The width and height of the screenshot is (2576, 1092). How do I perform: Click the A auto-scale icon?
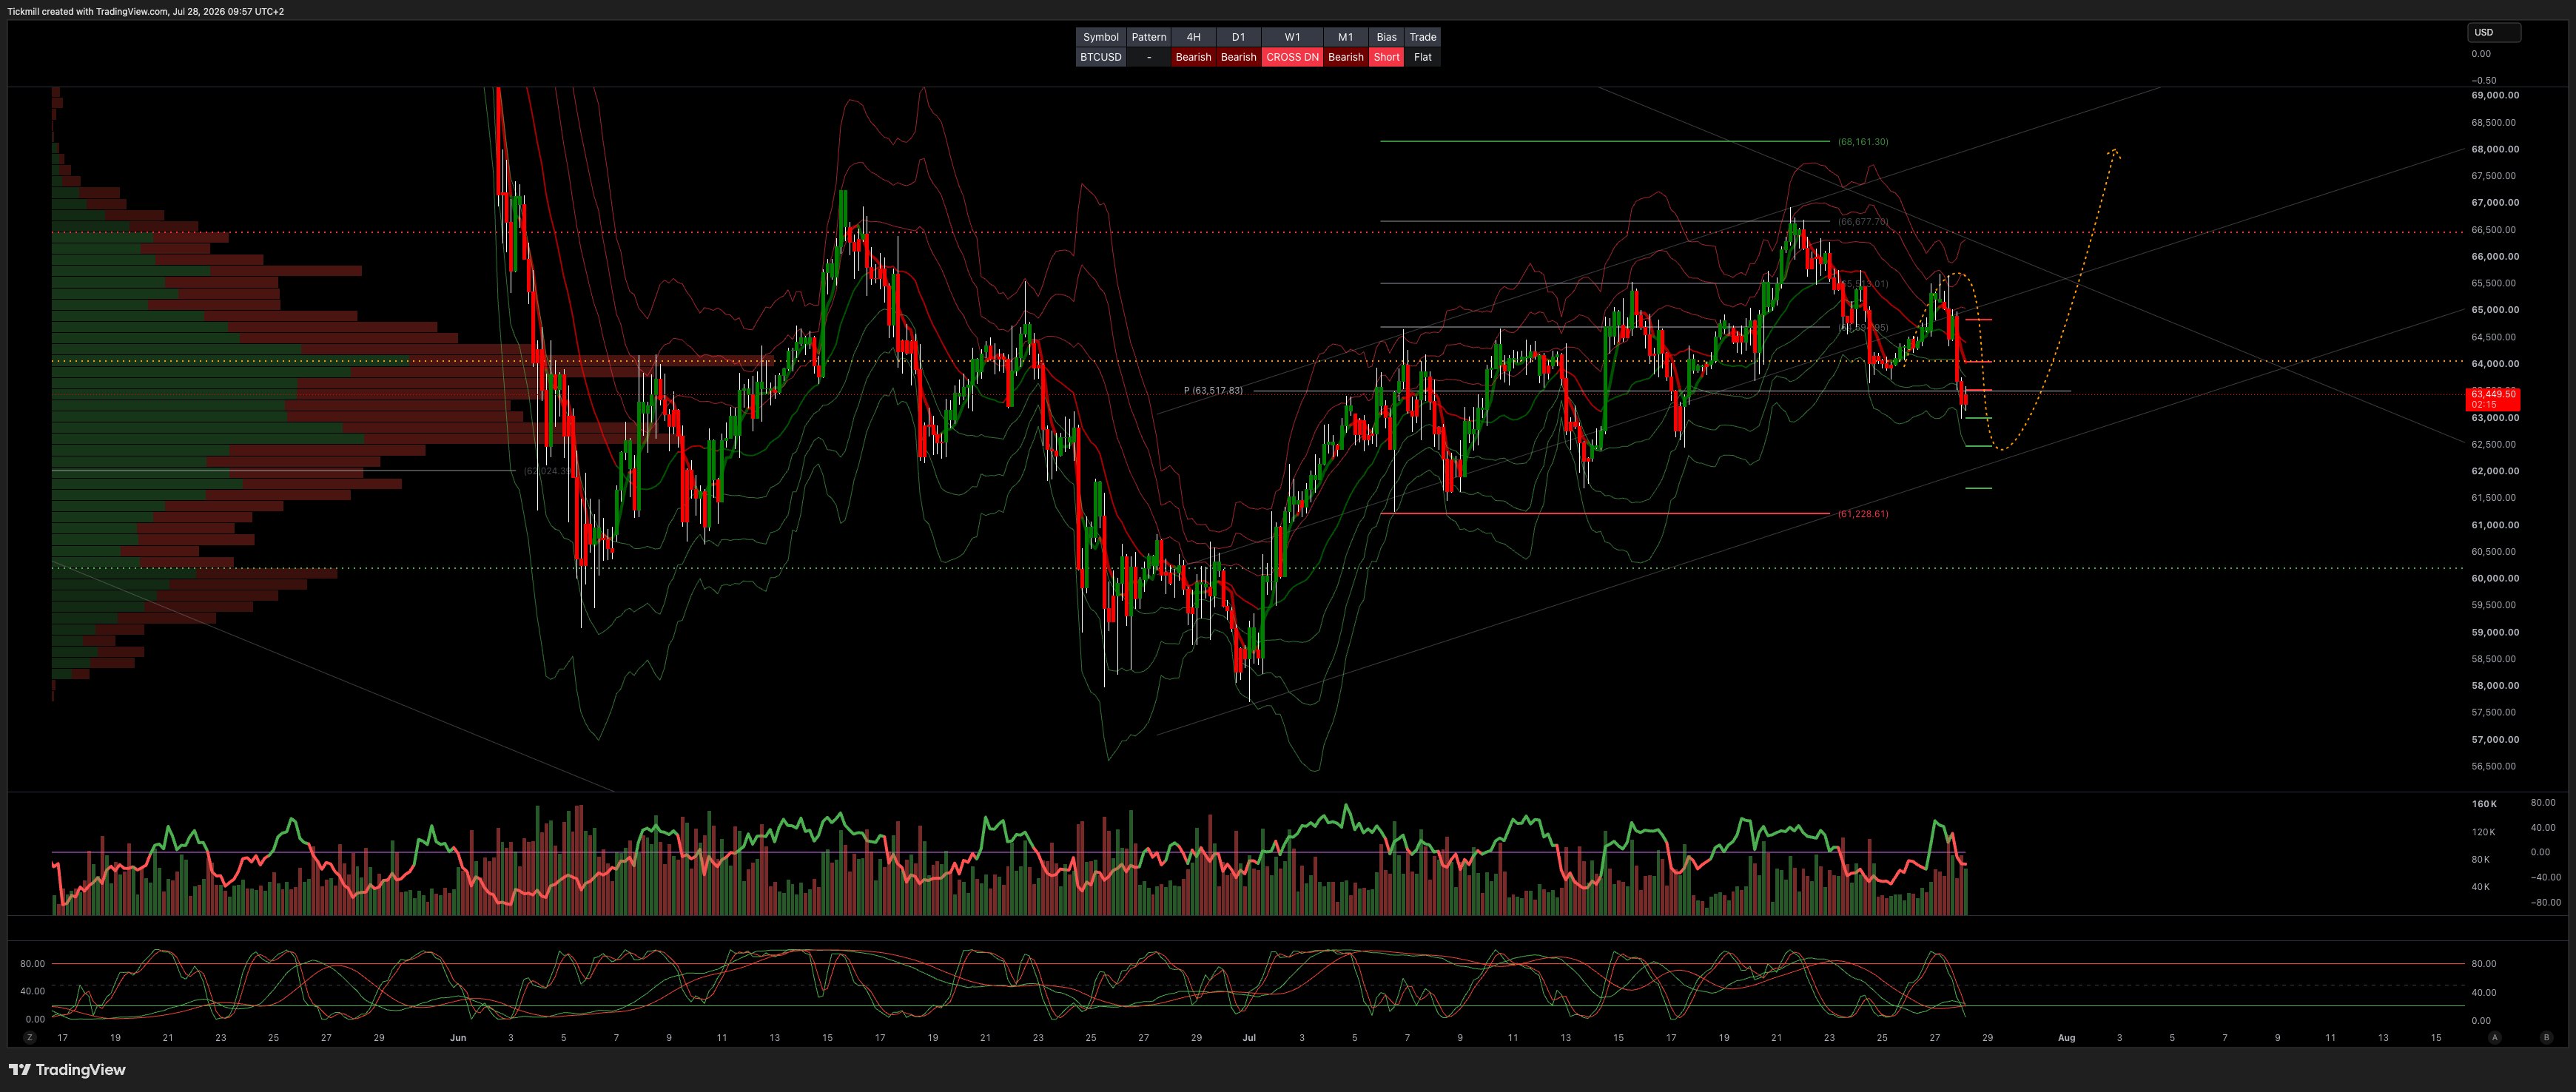pos(2495,1038)
